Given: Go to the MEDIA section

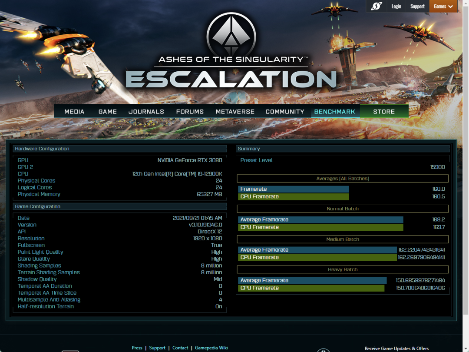Looking at the screenshot, I should coord(74,112).
